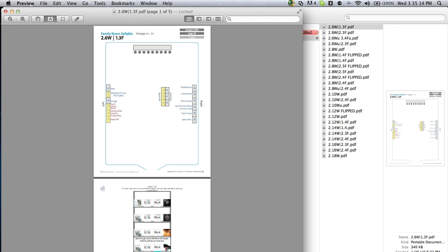Zoom out the PDF page
The width and height of the screenshot is (448, 252).
(10, 19)
